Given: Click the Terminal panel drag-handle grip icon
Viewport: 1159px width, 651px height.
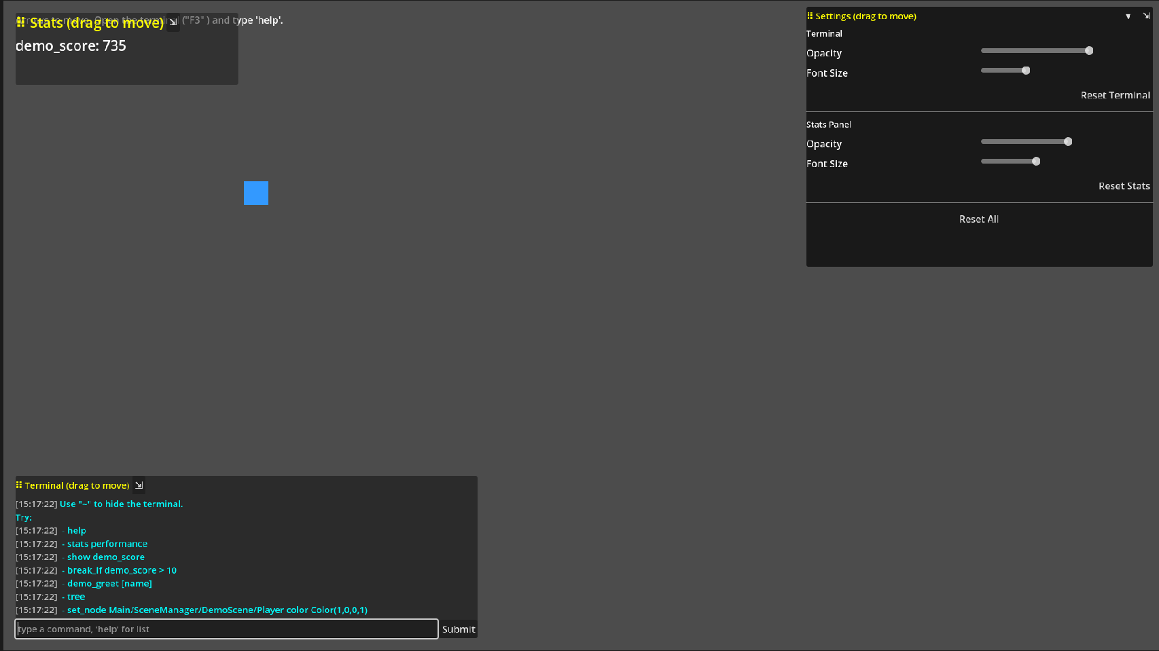Looking at the screenshot, I should (x=19, y=485).
